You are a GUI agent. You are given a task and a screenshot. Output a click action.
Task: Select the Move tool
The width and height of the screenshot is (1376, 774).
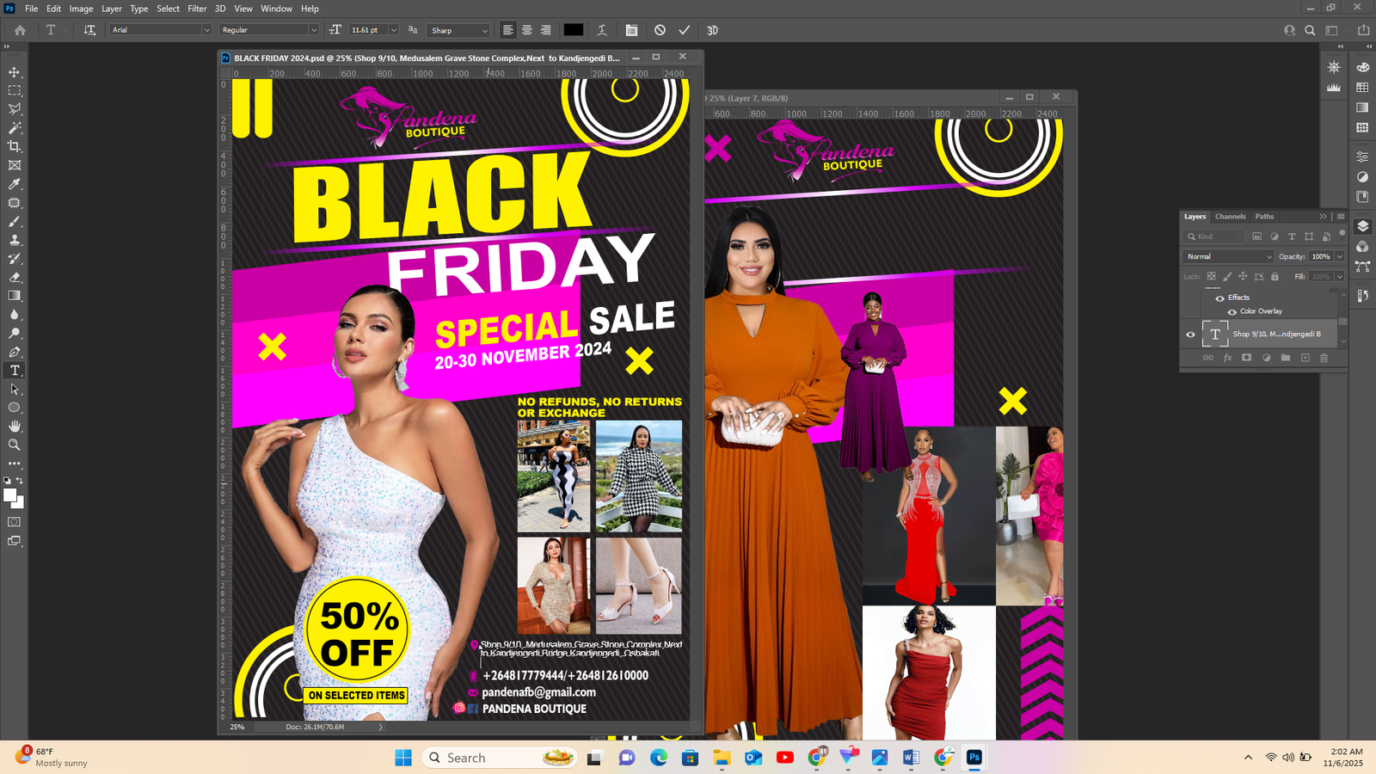pos(15,72)
